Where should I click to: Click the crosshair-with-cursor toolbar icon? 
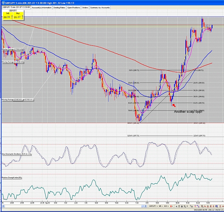pos(185,206)
